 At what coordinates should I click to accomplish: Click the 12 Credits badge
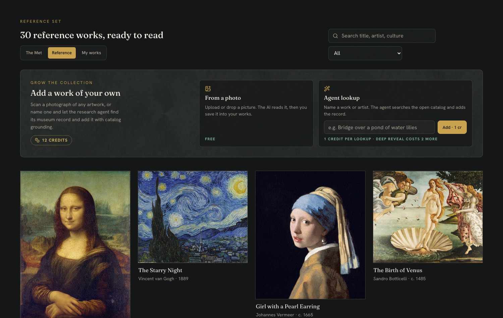[51, 140]
